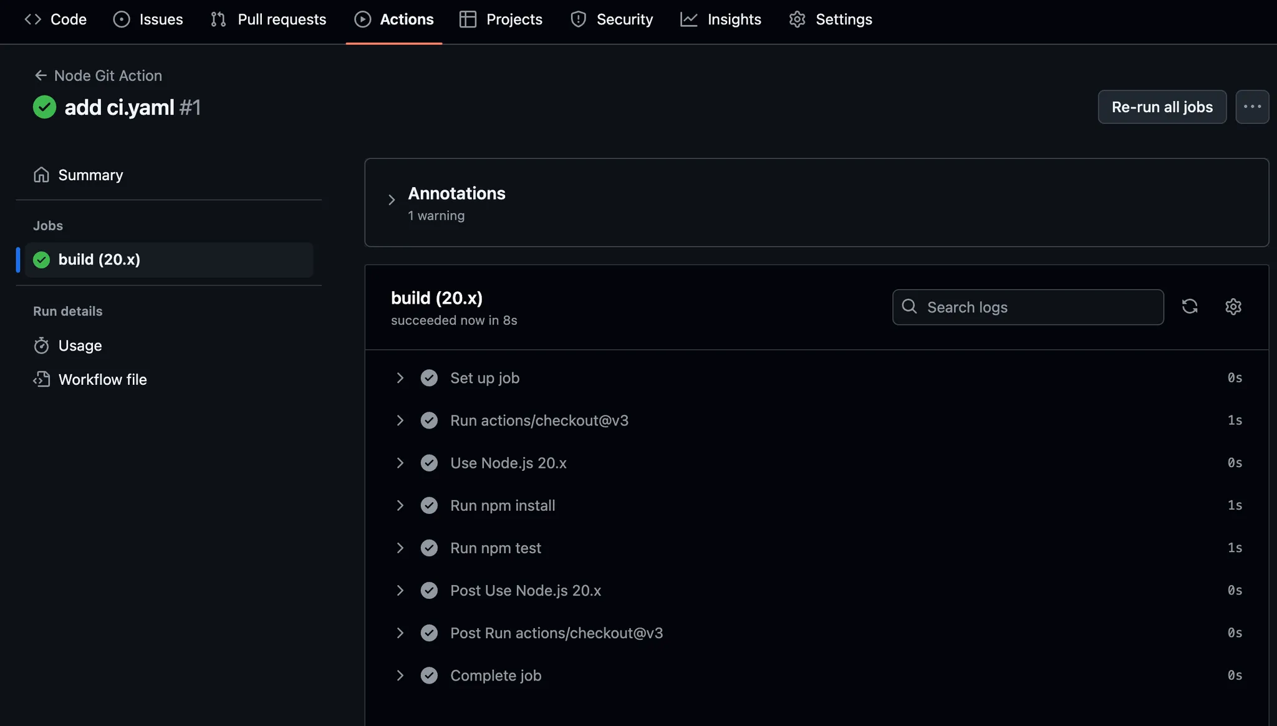1277x726 pixels.
Task: Expand the Set up job step
Action: (400, 378)
